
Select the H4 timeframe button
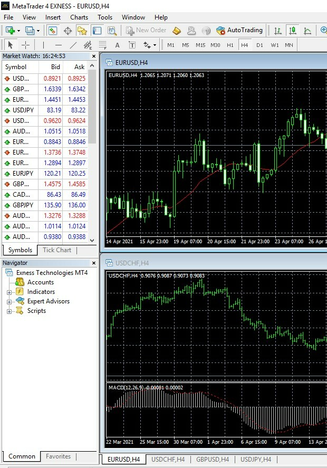(x=245, y=45)
